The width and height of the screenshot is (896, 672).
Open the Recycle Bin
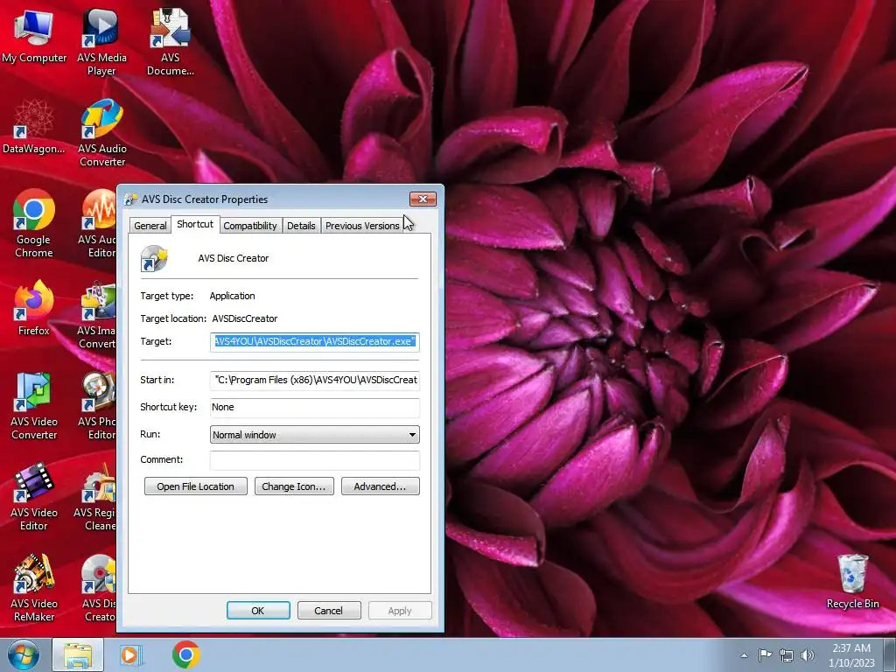tap(852, 582)
